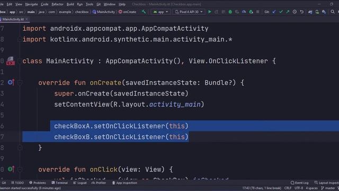339x191 pixels.
Task: Click the Apply Code Changes icon
Action: [x=224, y=12]
